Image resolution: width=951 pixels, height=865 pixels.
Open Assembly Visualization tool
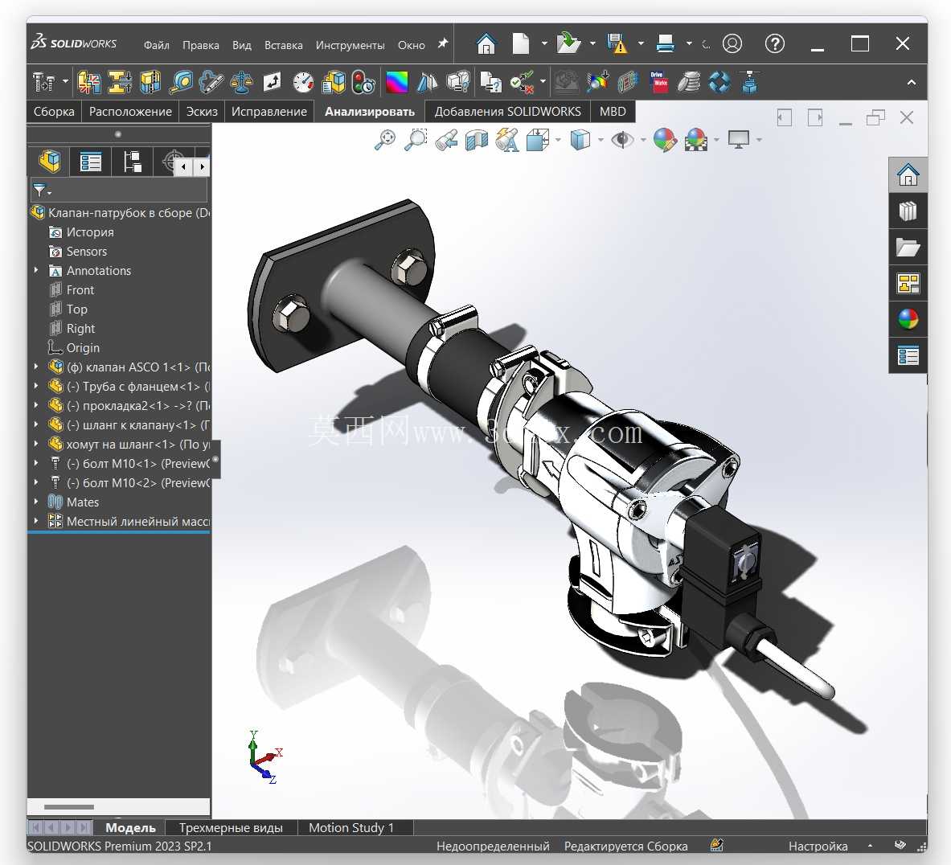pos(333,82)
